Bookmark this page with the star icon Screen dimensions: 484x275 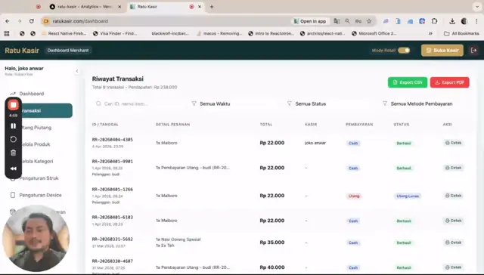[369, 21]
